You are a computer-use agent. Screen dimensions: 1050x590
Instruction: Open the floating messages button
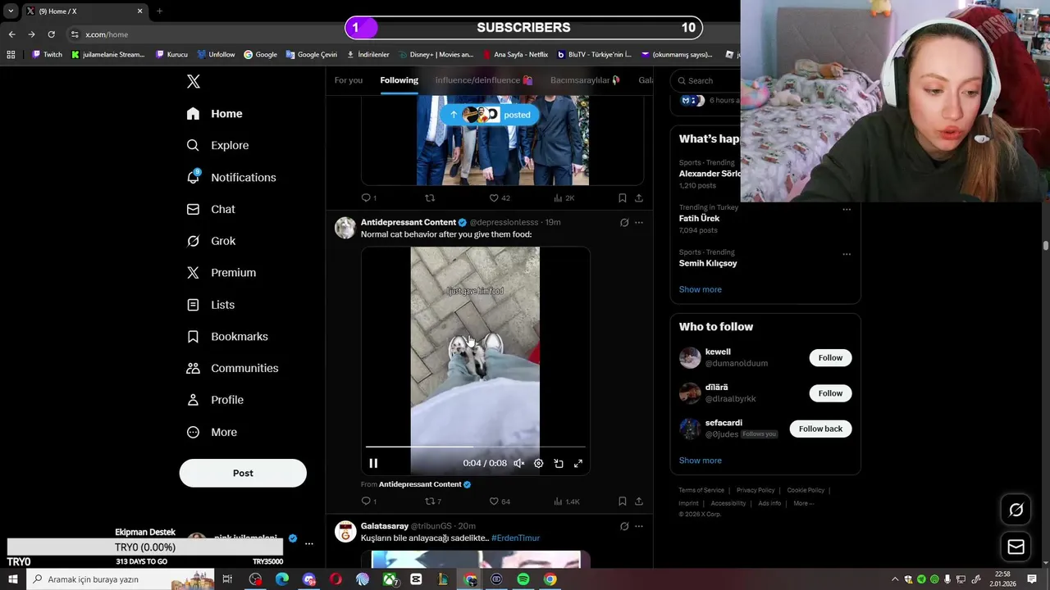(x=1016, y=547)
